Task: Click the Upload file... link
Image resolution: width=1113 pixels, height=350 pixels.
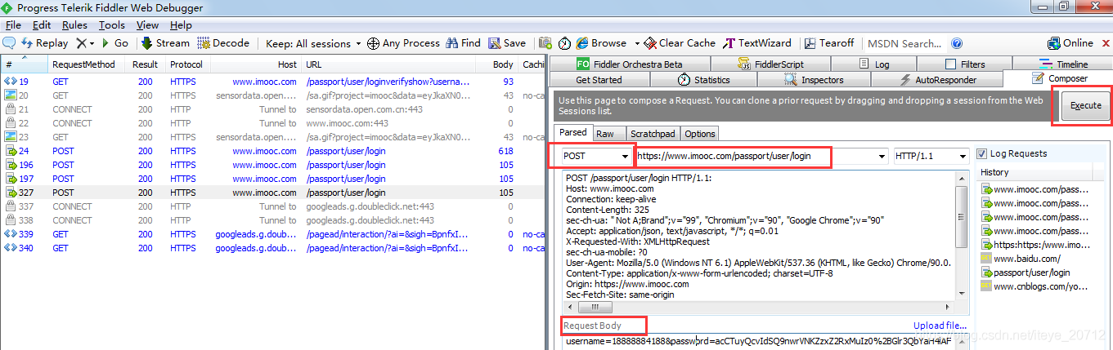Action: 940,326
